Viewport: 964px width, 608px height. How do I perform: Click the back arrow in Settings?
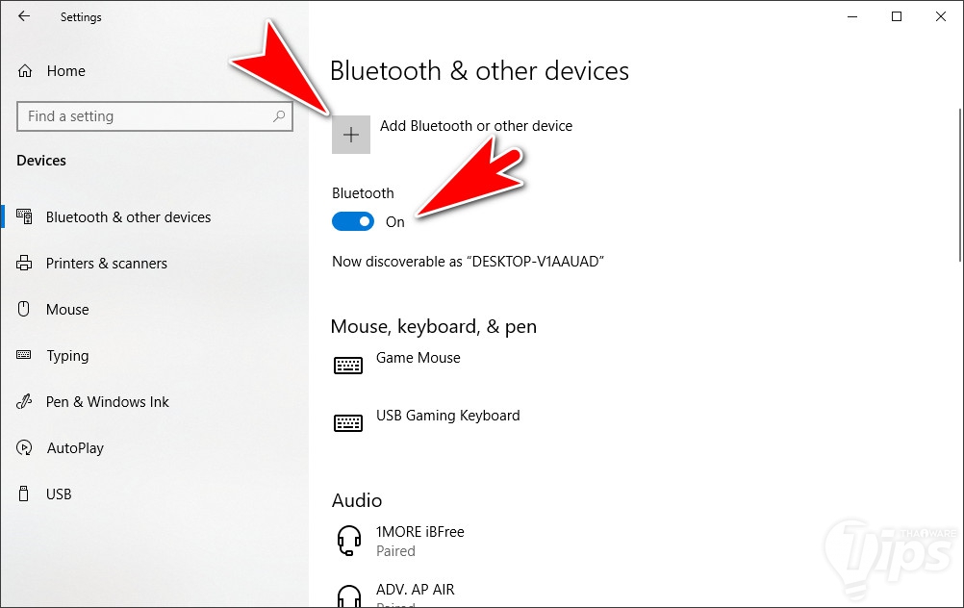point(24,16)
